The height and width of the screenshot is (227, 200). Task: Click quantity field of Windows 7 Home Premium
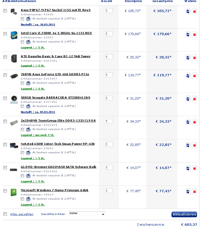click(109, 191)
